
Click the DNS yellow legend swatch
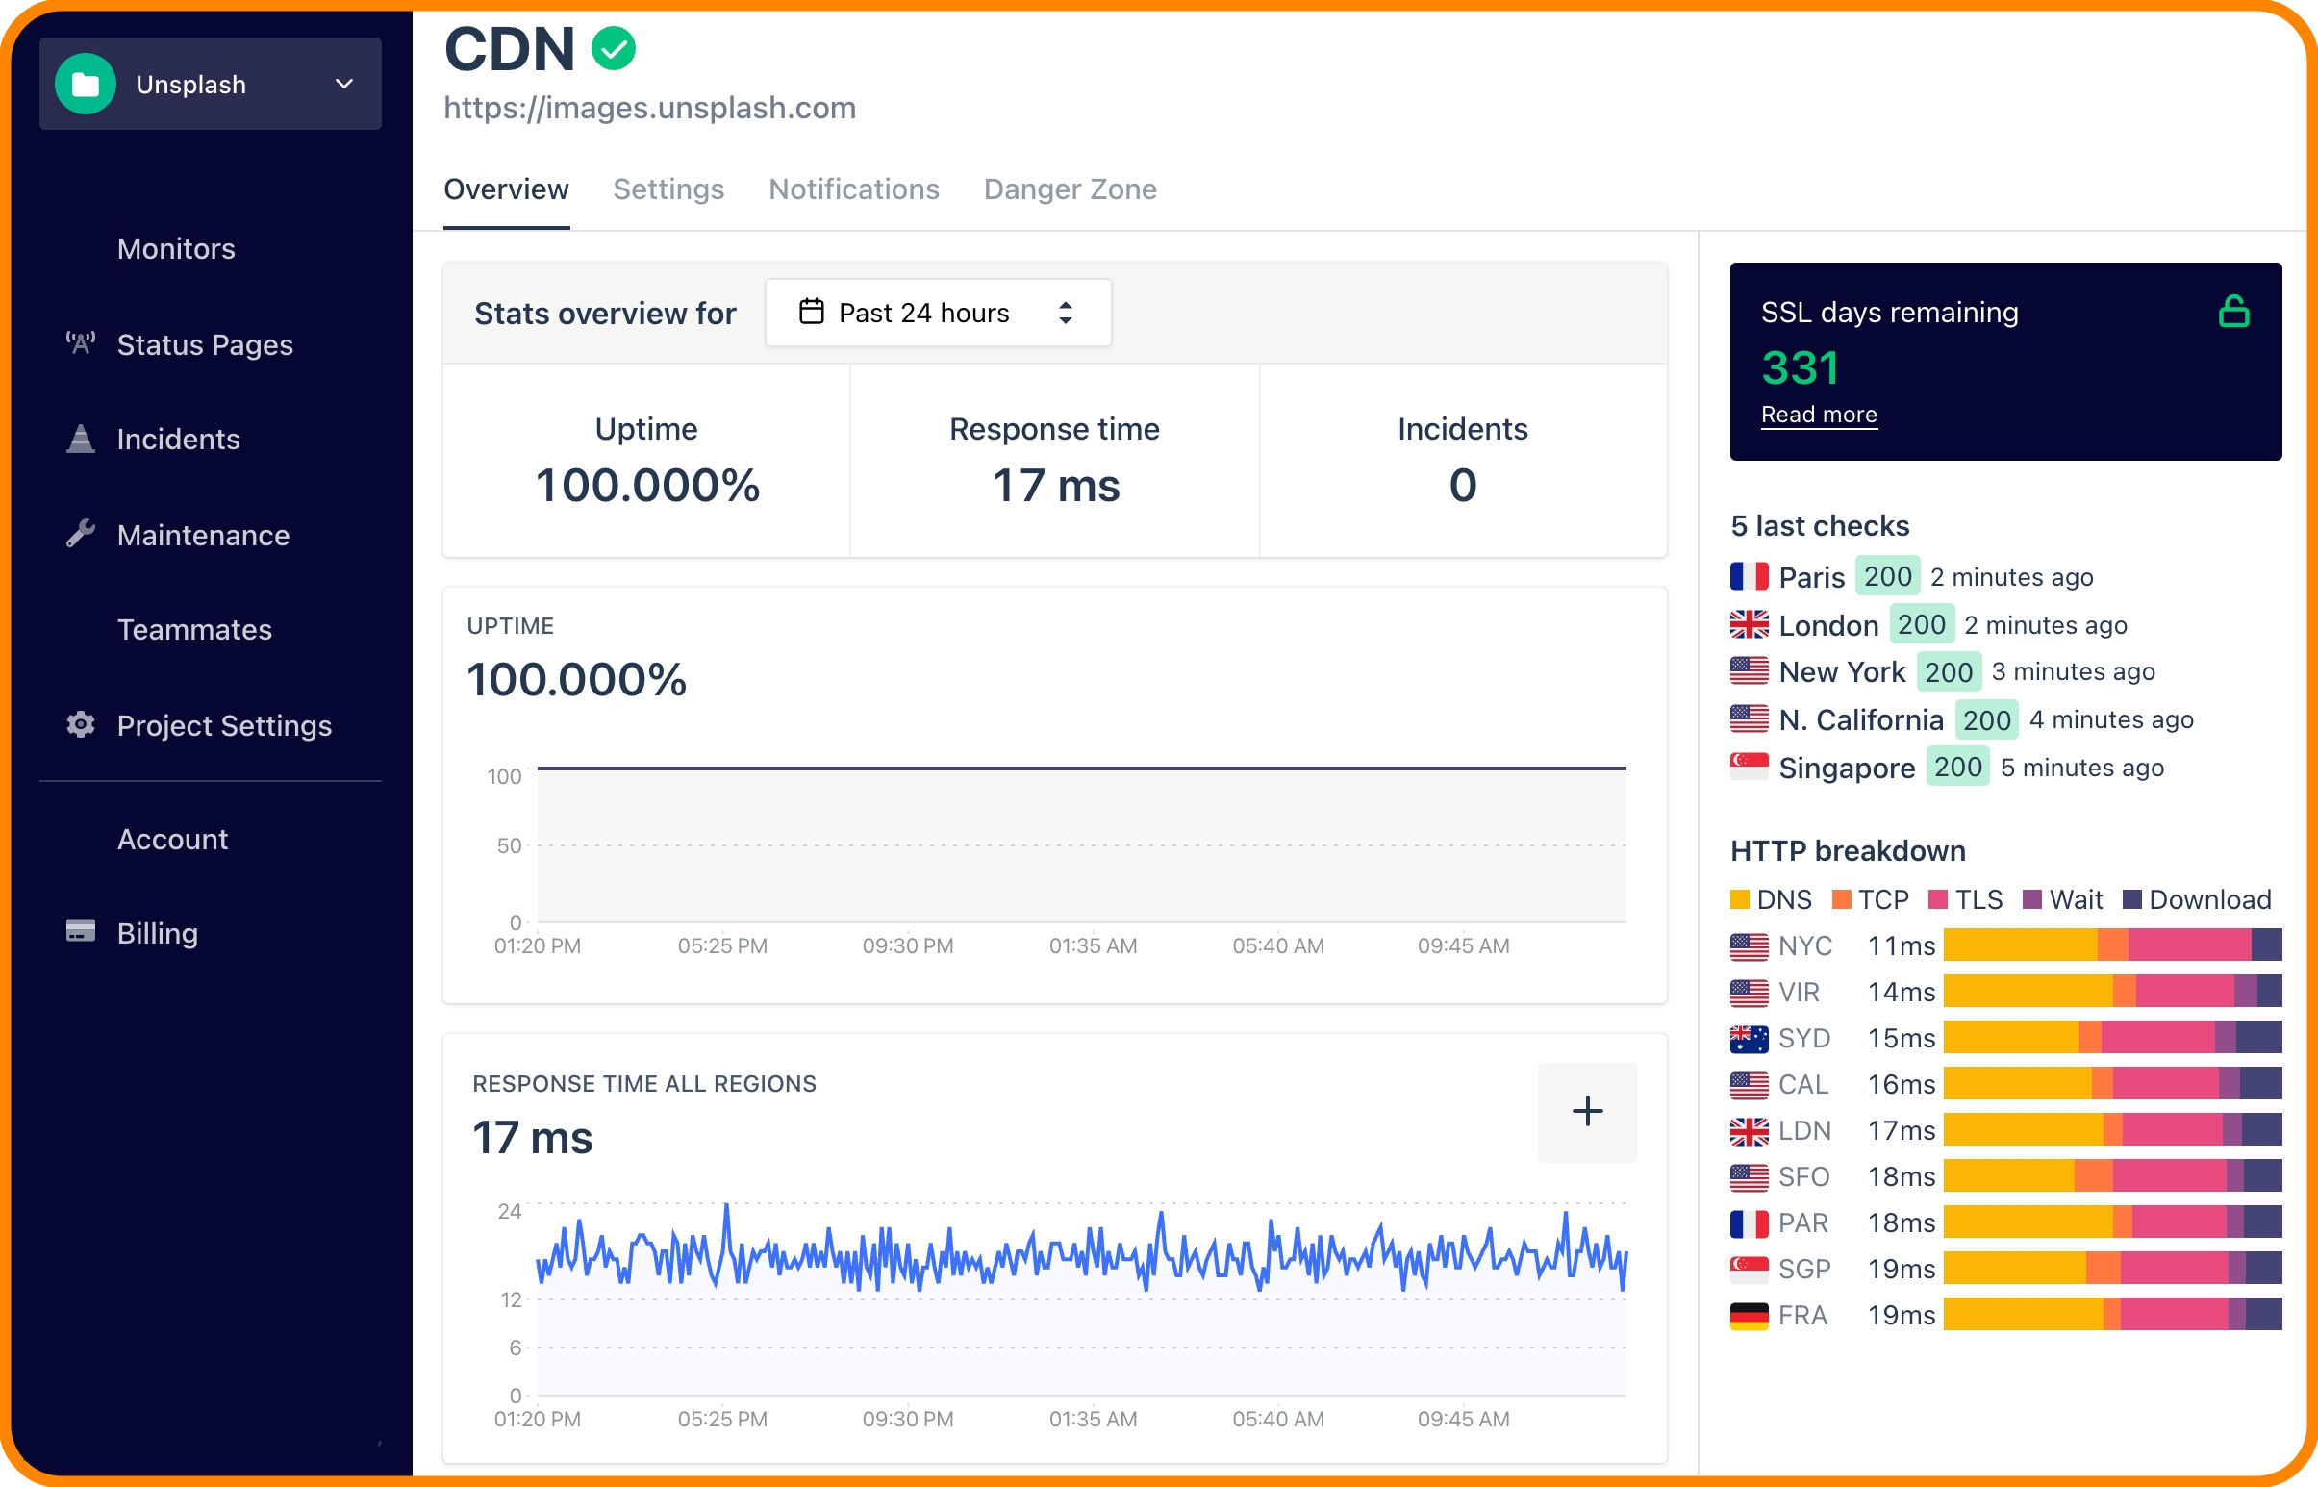(x=1739, y=900)
